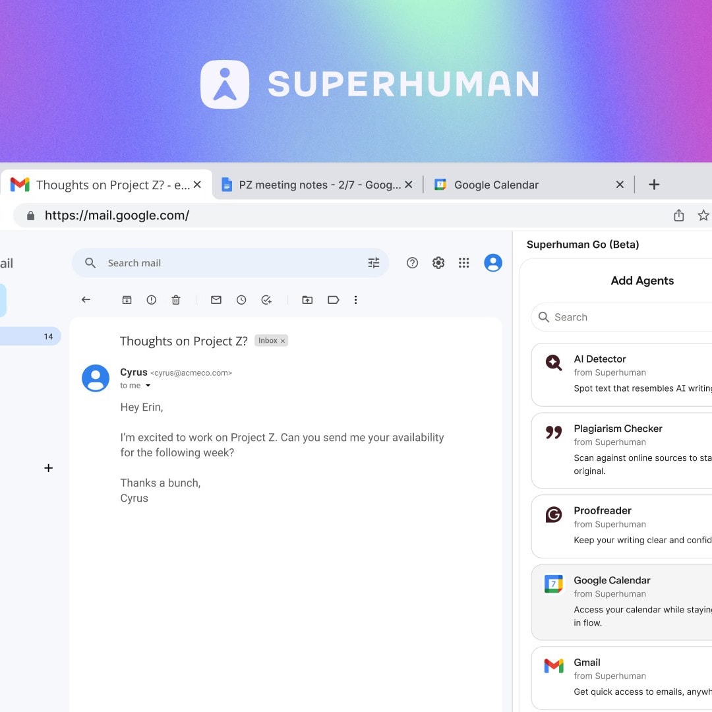This screenshot has height=712, width=712.
Task: Delete the Project Z email
Action: click(175, 299)
